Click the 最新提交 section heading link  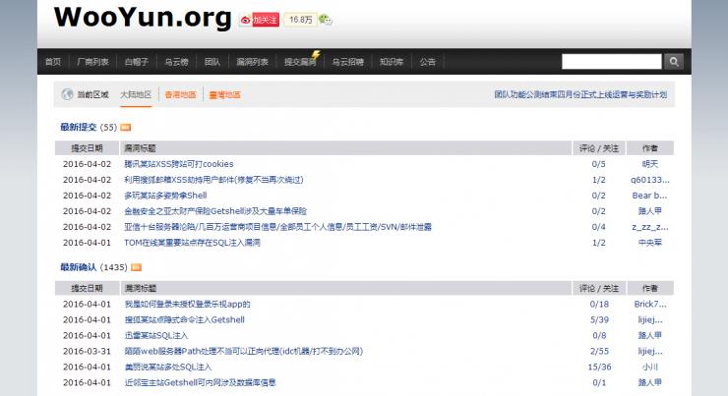[79, 128]
